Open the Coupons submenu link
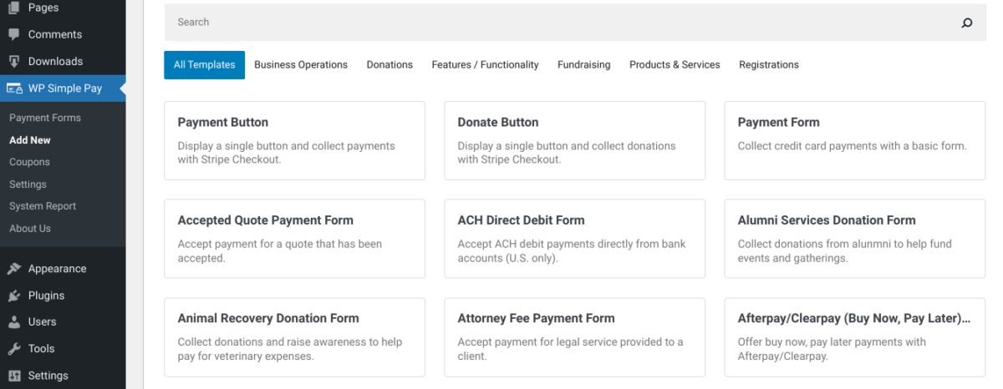Image resolution: width=1003 pixels, height=389 pixels. point(30,162)
